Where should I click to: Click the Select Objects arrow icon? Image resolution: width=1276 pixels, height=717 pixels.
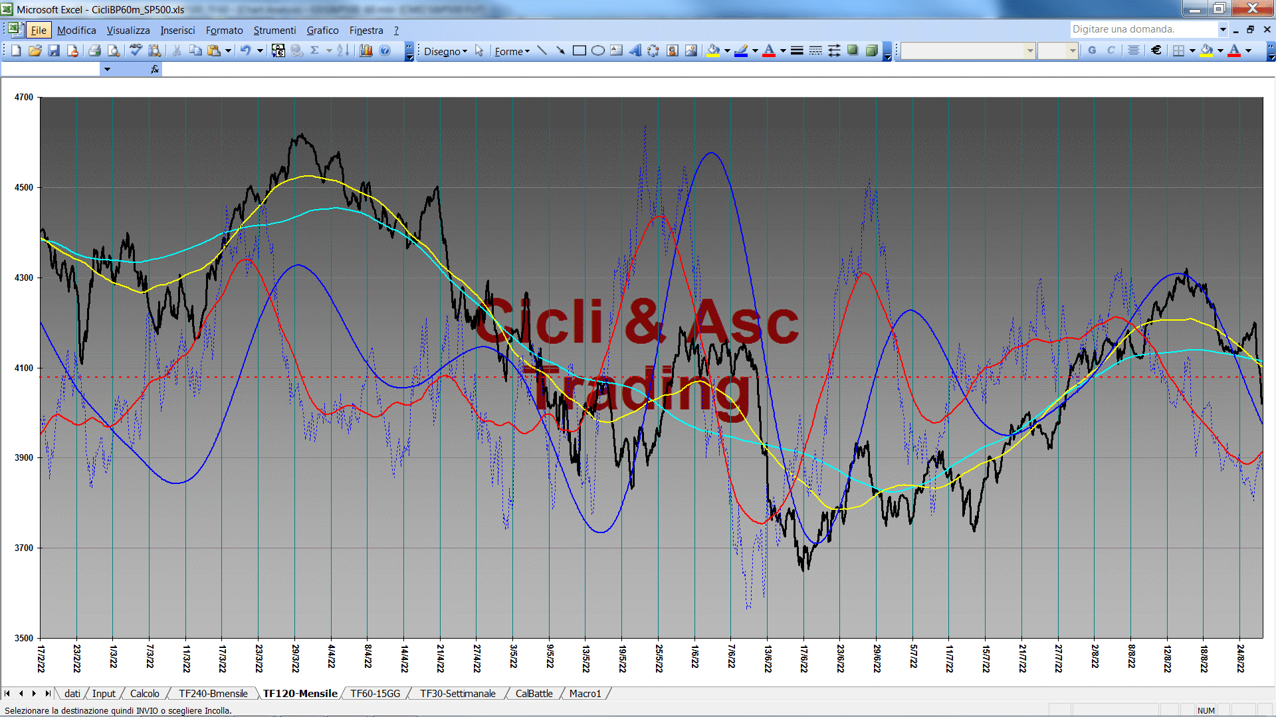click(479, 51)
